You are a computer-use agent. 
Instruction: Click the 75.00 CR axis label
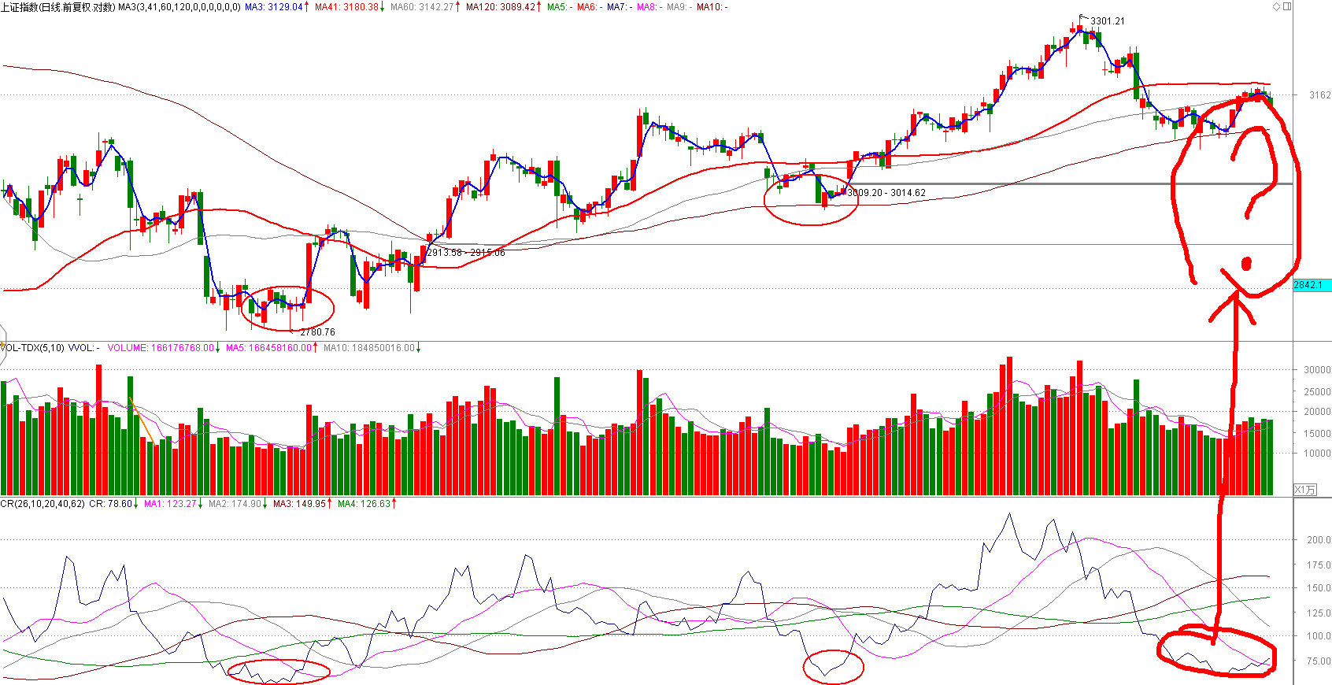point(1319,661)
